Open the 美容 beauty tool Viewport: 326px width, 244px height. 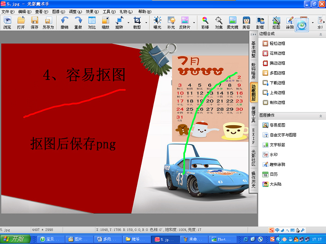coord(247,22)
